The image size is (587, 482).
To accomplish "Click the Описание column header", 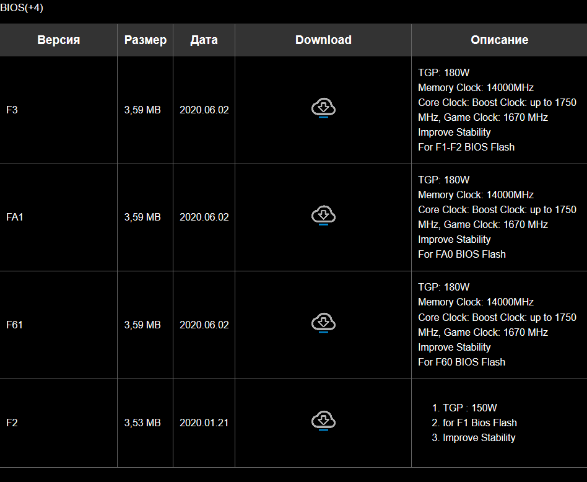I will pos(500,40).
